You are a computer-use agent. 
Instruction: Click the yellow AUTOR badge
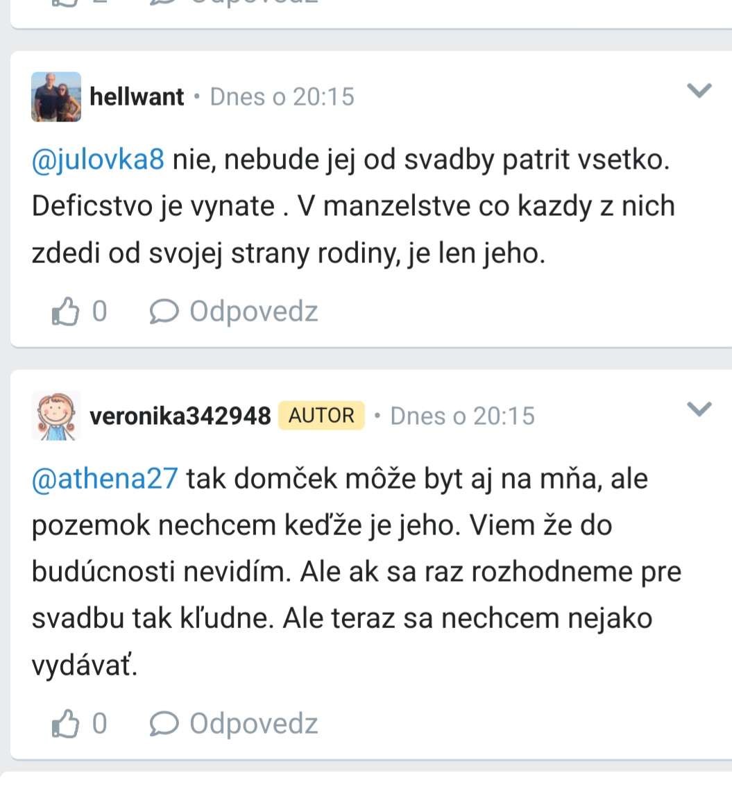coord(321,416)
